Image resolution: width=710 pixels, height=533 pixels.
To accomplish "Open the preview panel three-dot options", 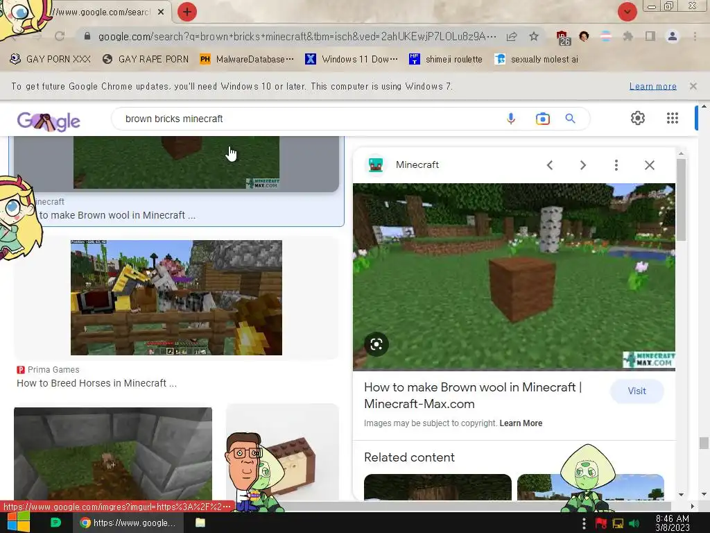I will coord(616,165).
